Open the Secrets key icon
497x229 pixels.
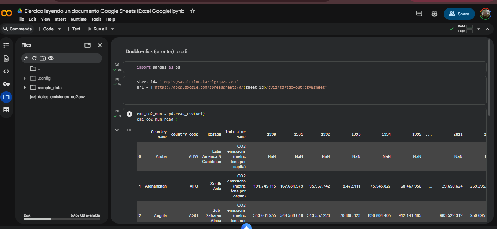(x=6, y=84)
